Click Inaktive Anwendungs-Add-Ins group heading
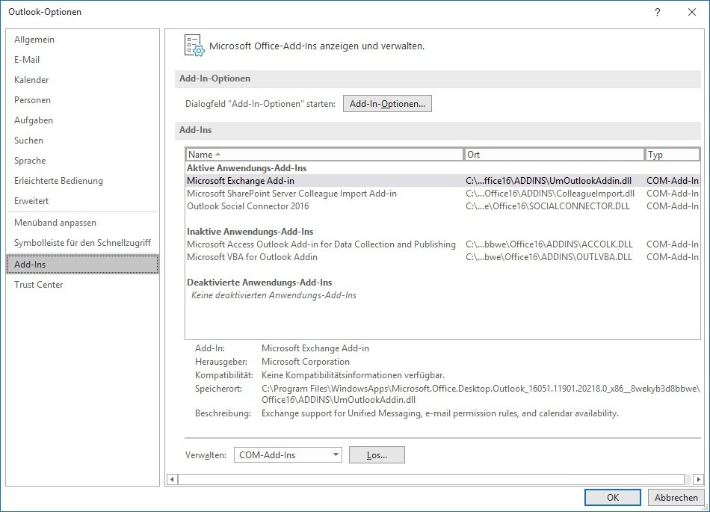 click(x=250, y=232)
